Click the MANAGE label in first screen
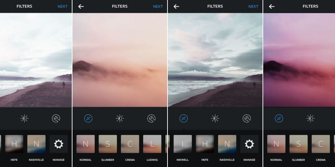This screenshot has height=167, width=335. 58,160
